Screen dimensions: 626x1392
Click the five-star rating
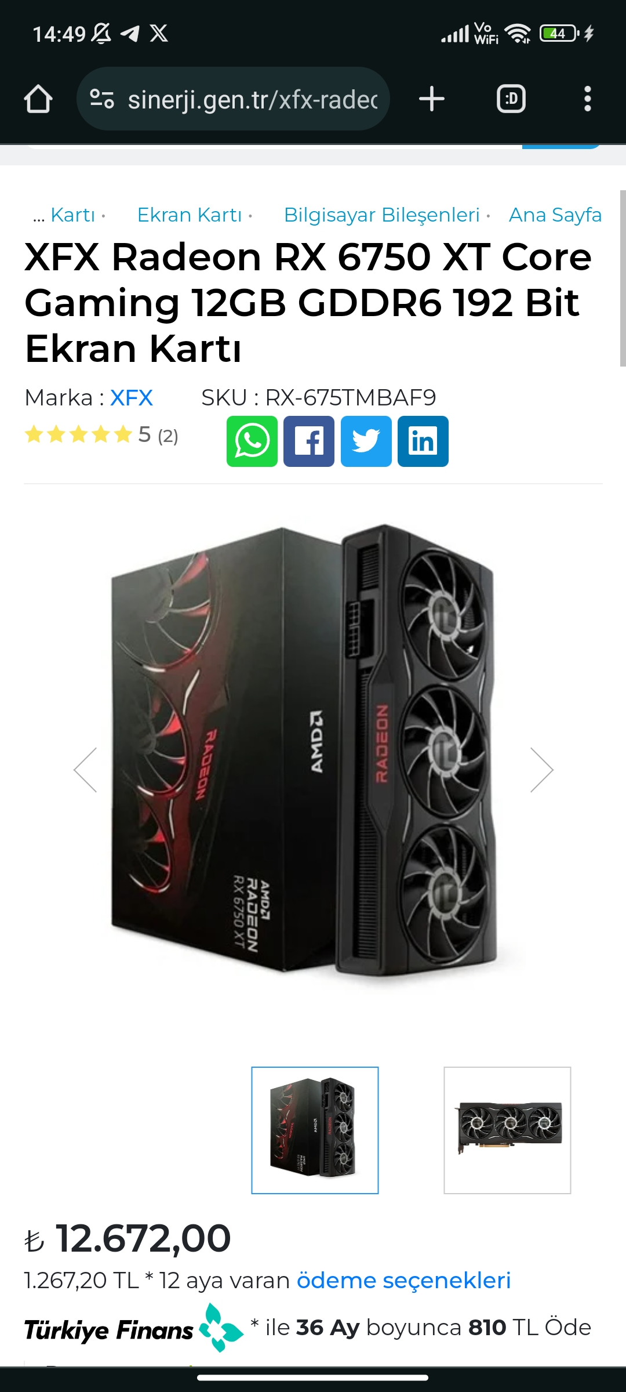pyautogui.click(x=78, y=434)
